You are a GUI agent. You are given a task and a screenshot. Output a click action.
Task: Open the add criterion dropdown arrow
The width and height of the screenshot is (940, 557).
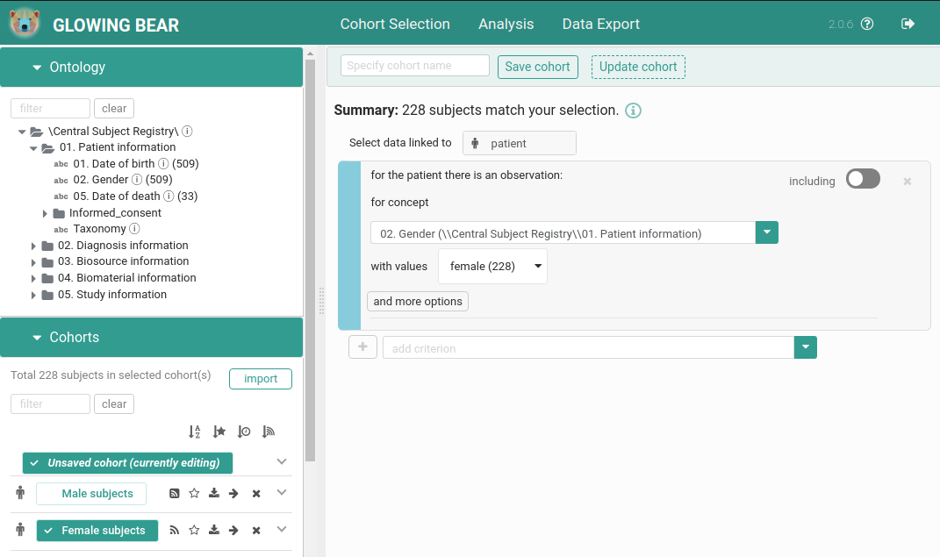[805, 346]
